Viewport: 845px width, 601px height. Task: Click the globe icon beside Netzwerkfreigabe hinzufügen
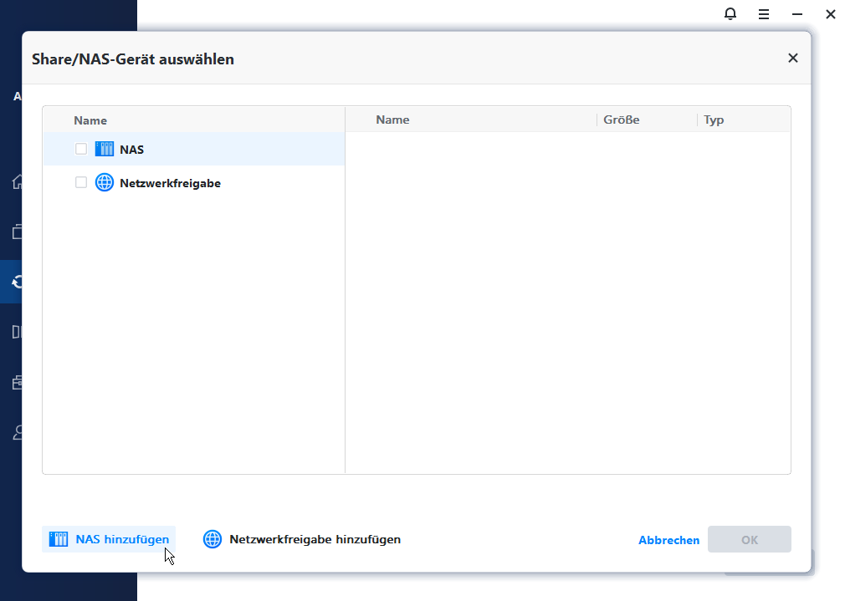pyautogui.click(x=213, y=539)
